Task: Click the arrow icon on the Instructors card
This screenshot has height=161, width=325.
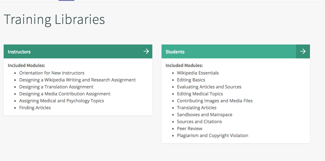Action: [x=146, y=51]
